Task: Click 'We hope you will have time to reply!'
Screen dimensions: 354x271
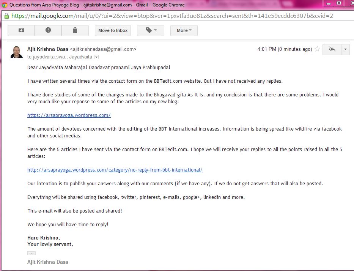Action: coord(68,224)
